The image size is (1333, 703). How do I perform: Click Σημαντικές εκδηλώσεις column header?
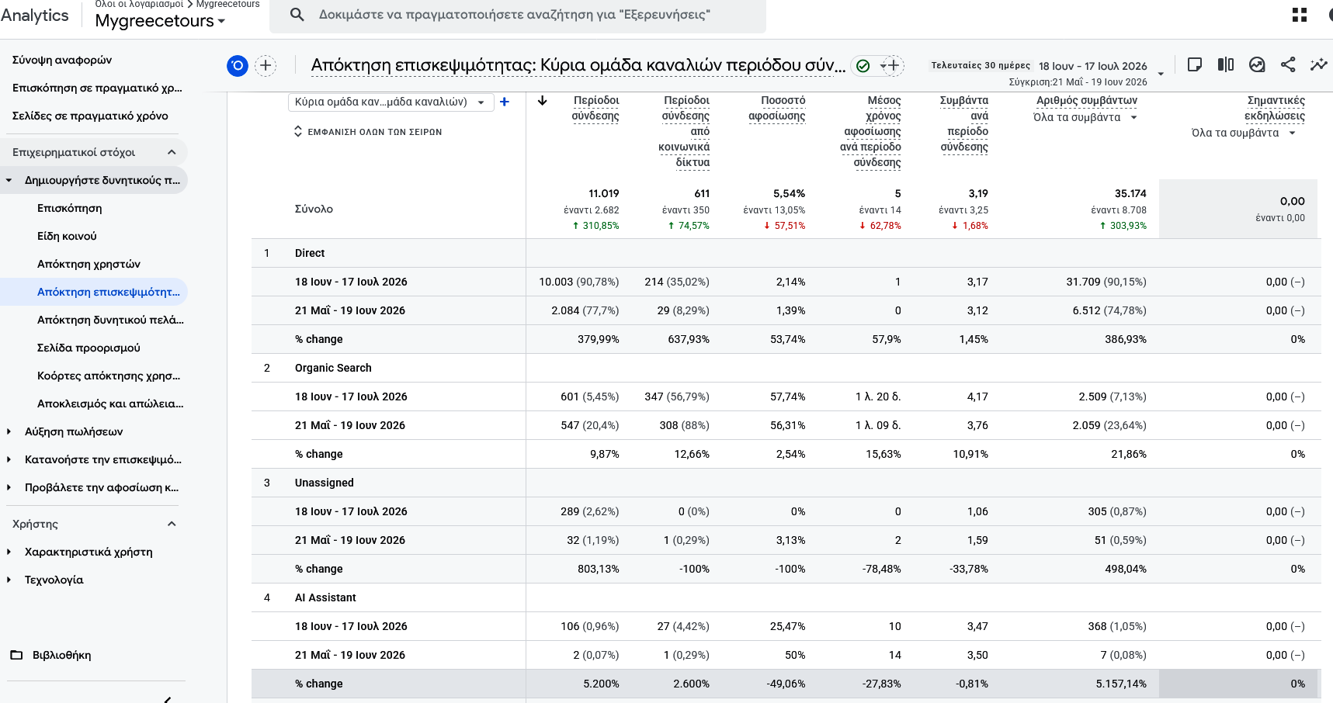[1275, 108]
